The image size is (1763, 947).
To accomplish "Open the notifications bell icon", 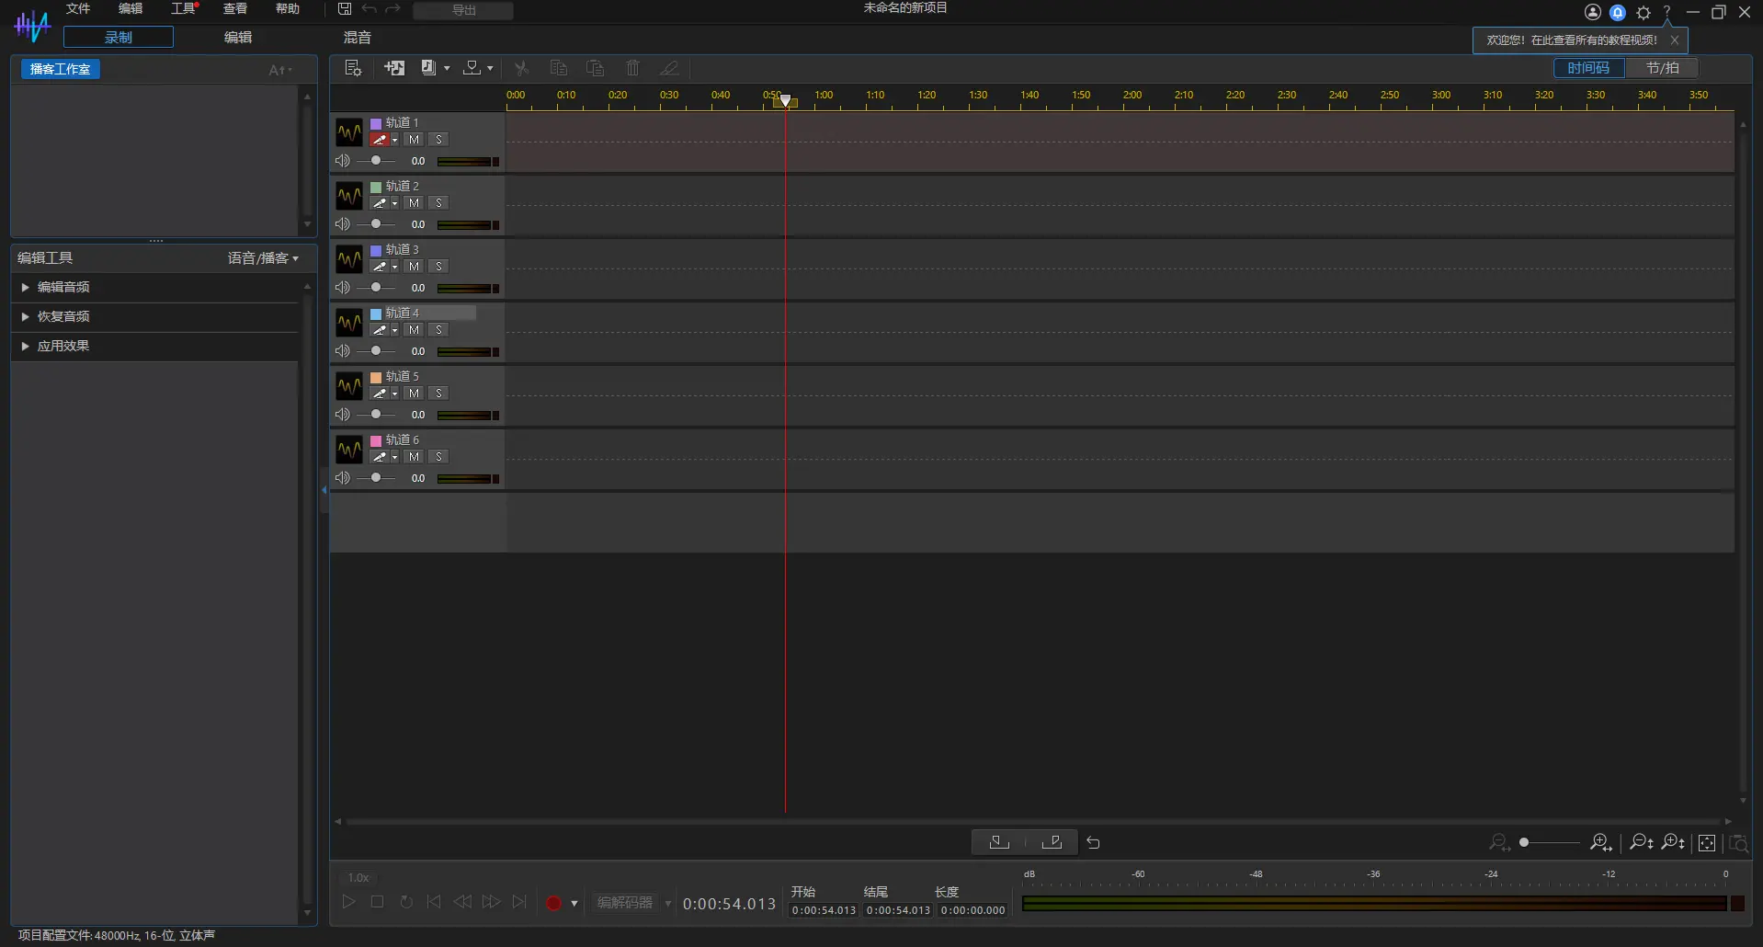I will click(1618, 12).
